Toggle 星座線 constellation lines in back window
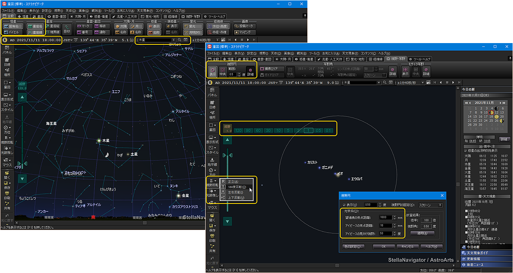 pos(35,32)
